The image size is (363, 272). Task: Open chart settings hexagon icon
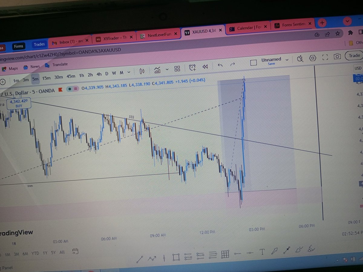pyautogui.click(x=313, y=58)
